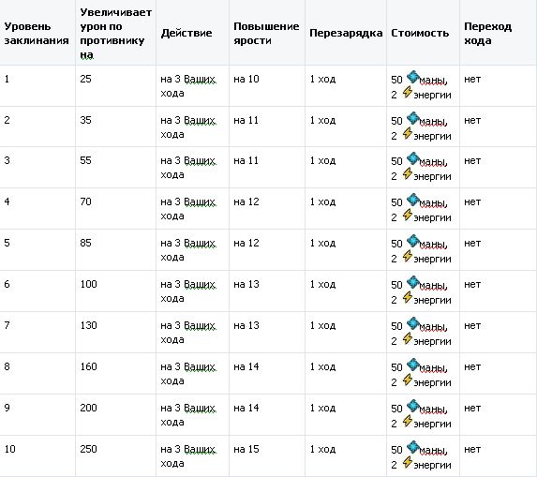The width and height of the screenshot is (537, 477).
Task: Click the energy lightning icon in level 1 row
Action: [x=408, y=92]
